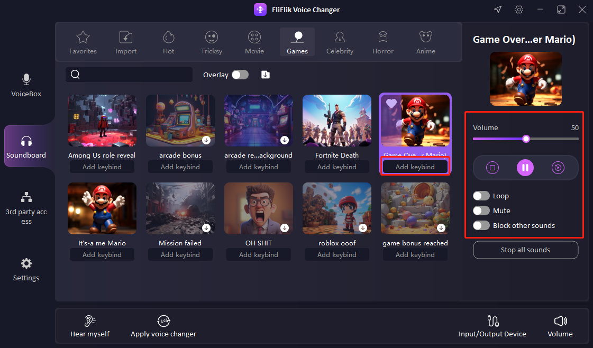Click the Apply voice changer icon
The image size is (593, 348).
163,320
